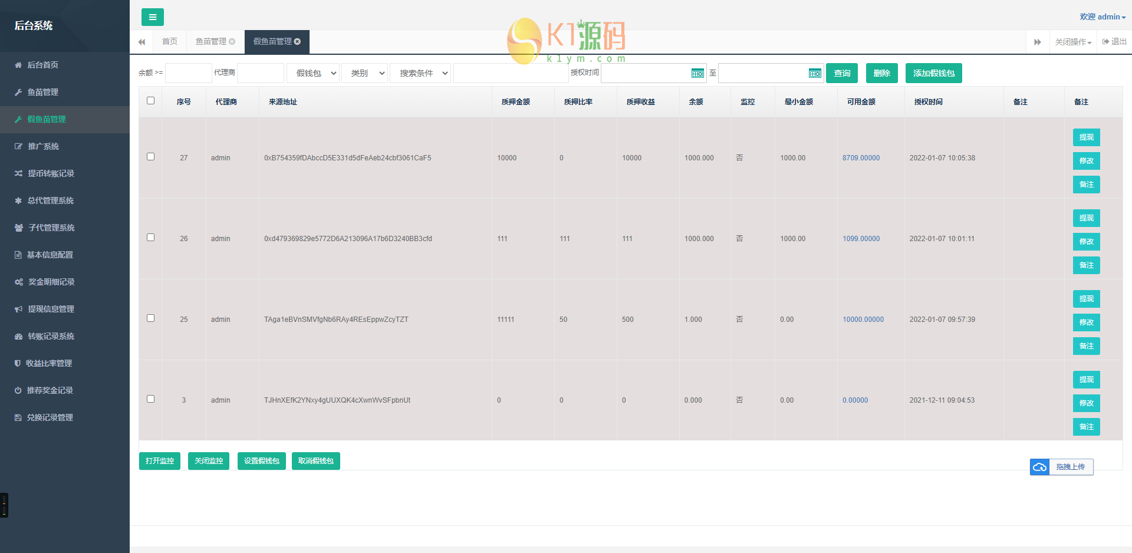
Task: Switch to the 首页 tab
Action: pos(170,41)
